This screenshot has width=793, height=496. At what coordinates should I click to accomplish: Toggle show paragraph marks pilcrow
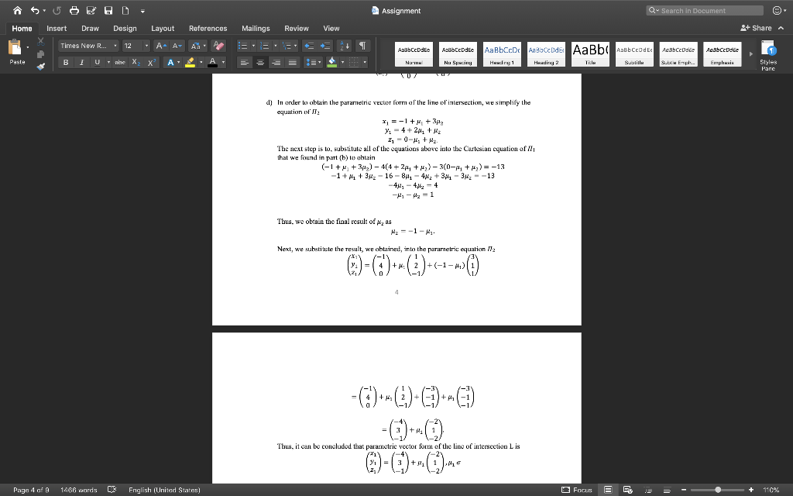[362, 46]
